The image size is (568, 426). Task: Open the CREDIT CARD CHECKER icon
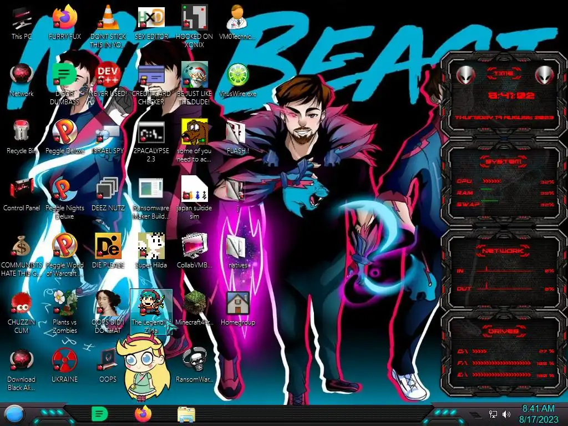pos(151,75)
